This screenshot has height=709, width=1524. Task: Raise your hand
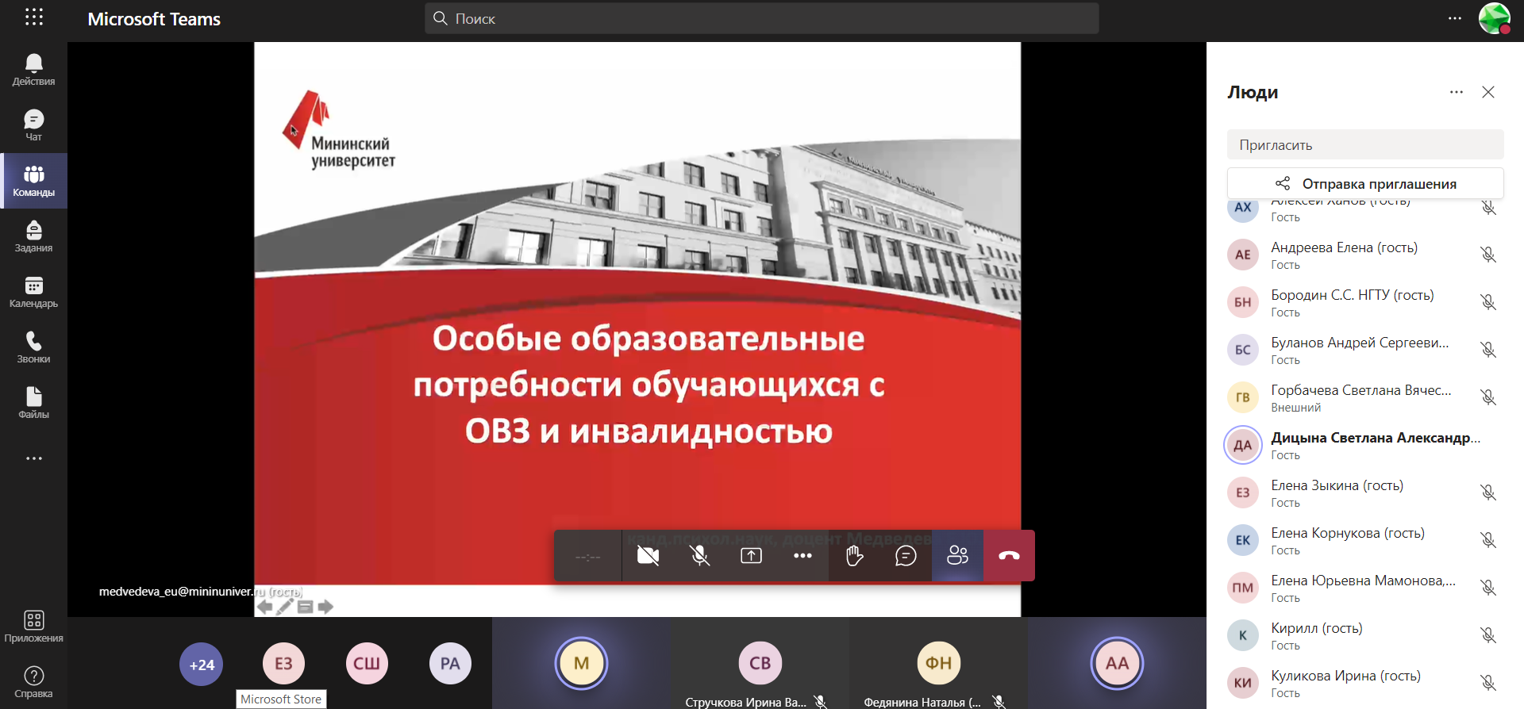(854, 556)
